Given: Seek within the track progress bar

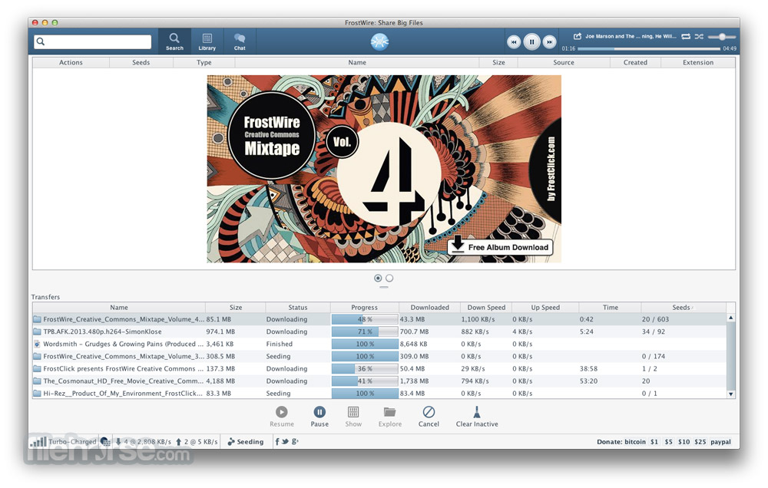Looking at the screenshot, I should [649, 48].
